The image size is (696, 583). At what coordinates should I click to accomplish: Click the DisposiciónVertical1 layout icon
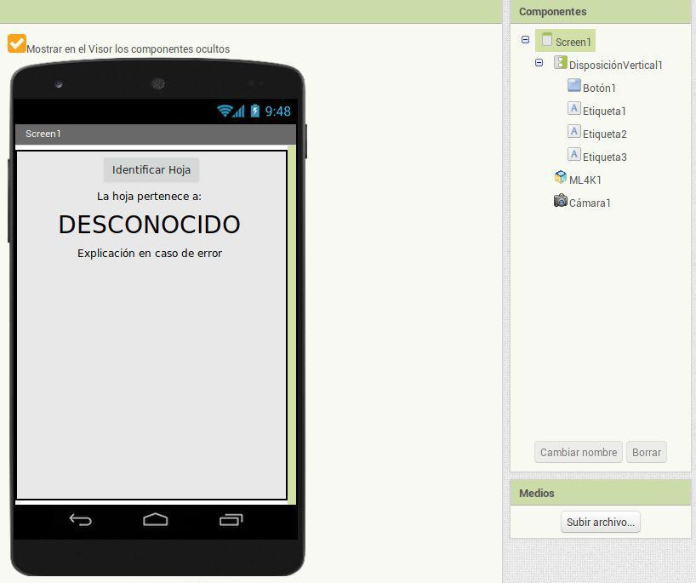pyautogui.click(x=561, y=62)
